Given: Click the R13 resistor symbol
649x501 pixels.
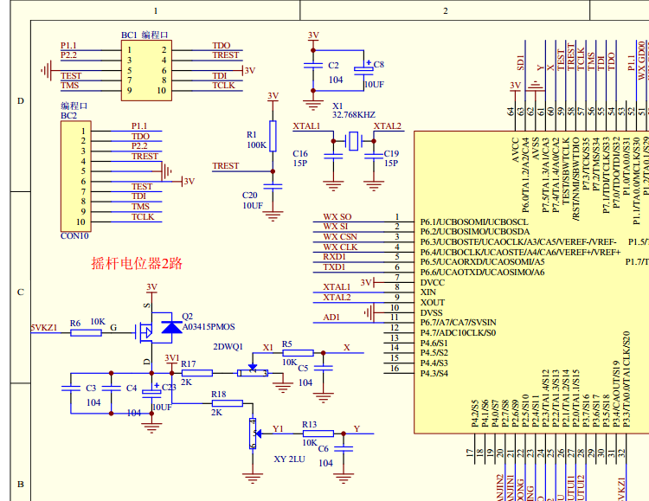Looking at the screenshot, I should click(318, 434).
